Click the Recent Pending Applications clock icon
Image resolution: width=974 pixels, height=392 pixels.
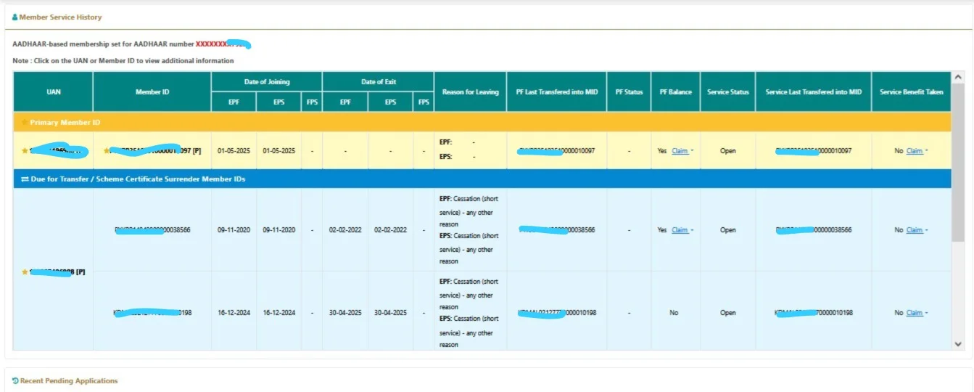point(15,380)
